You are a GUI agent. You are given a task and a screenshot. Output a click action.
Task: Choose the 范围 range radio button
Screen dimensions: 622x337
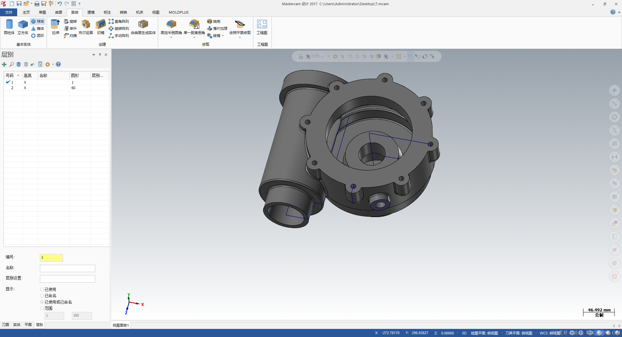[x=42, y=308]
